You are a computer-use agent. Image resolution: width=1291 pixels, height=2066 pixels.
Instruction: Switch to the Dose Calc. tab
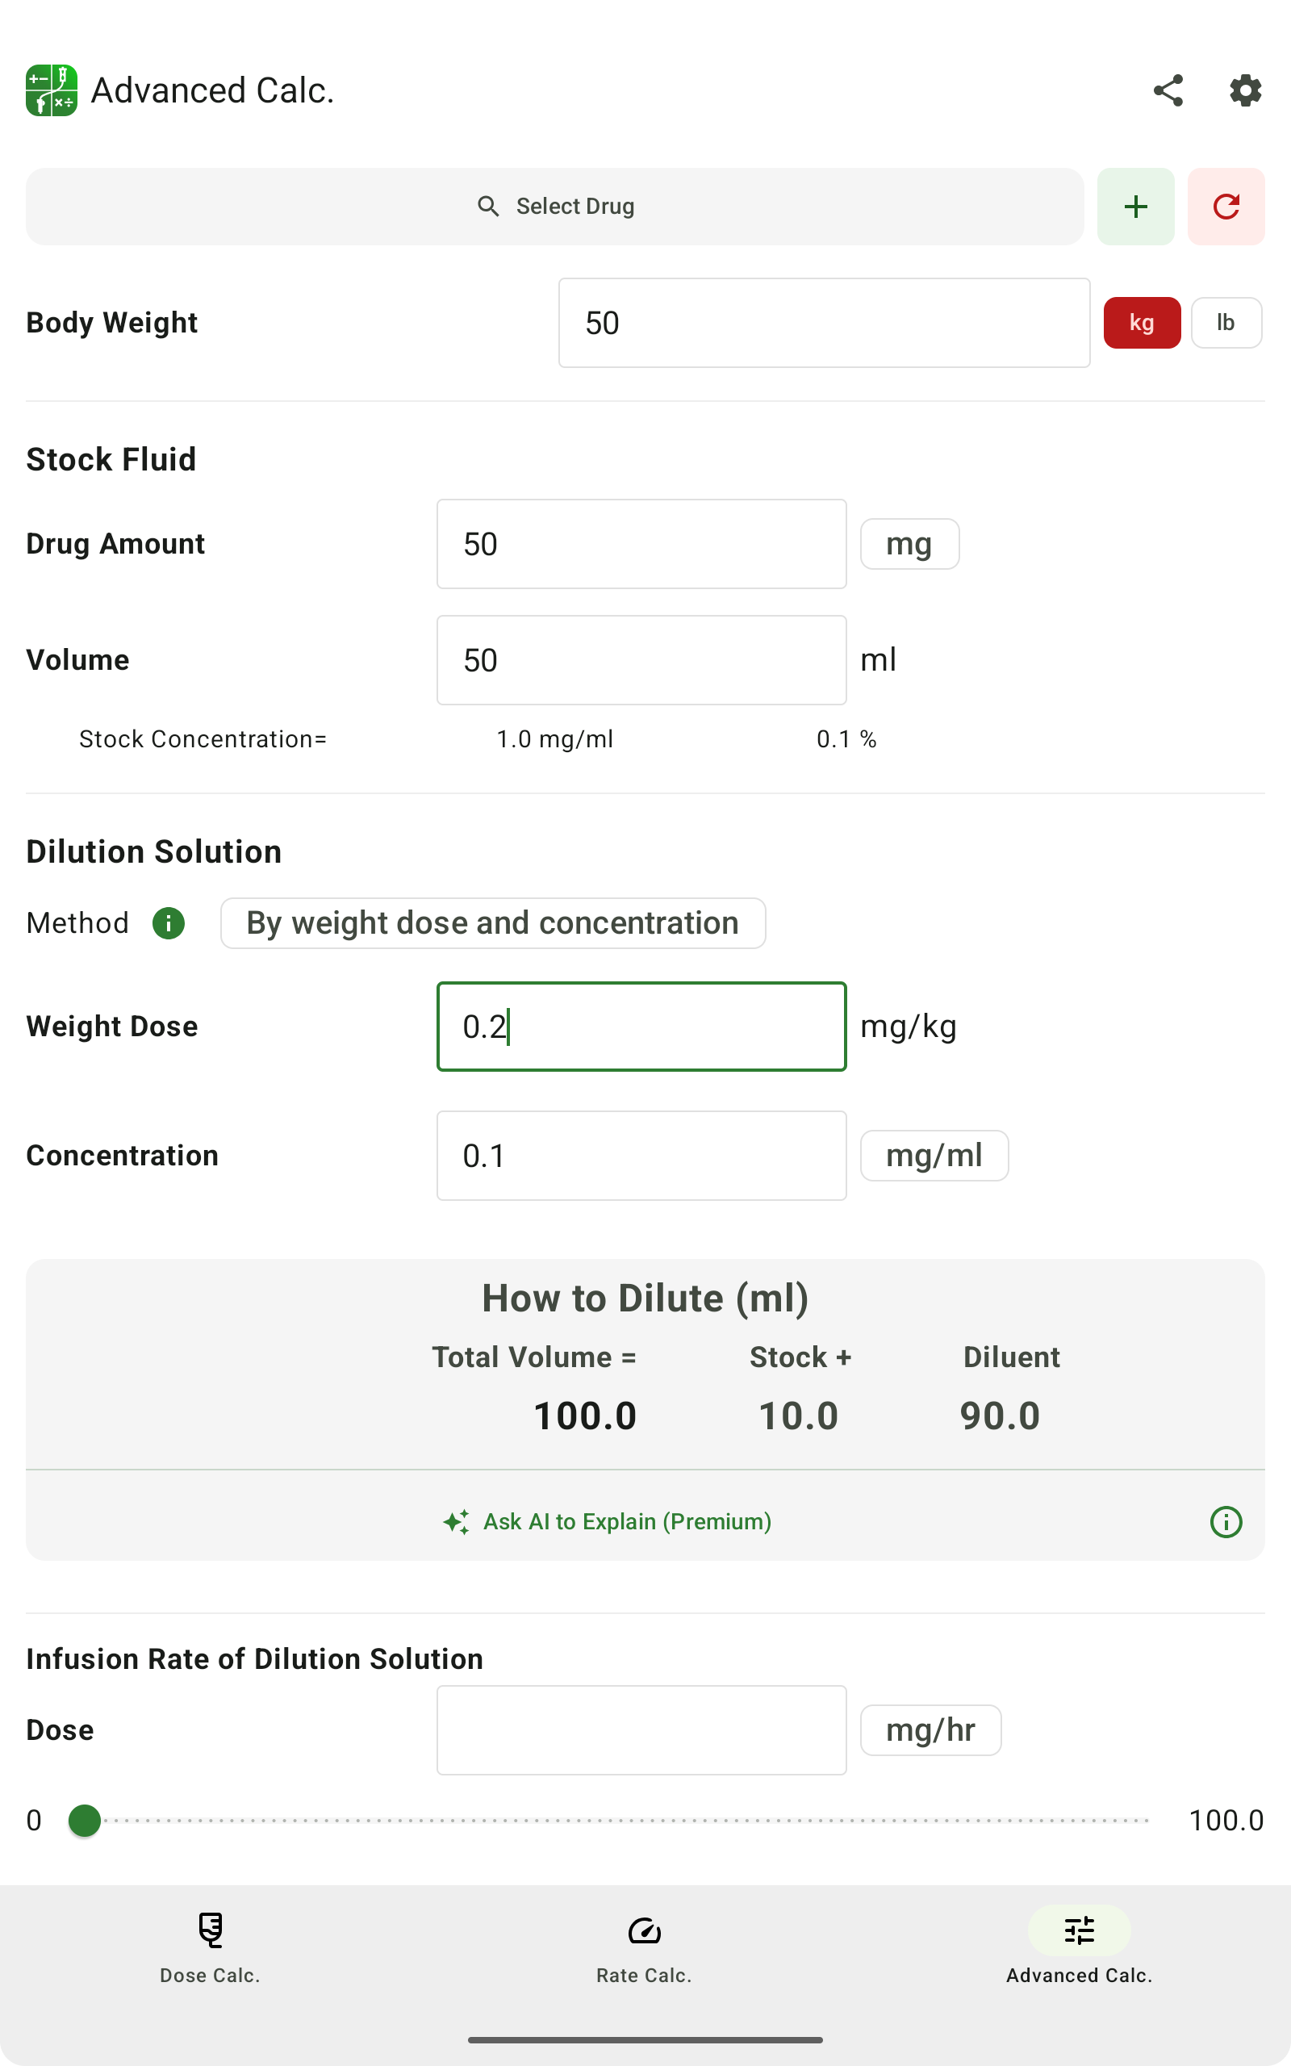tap(210, 1945)
